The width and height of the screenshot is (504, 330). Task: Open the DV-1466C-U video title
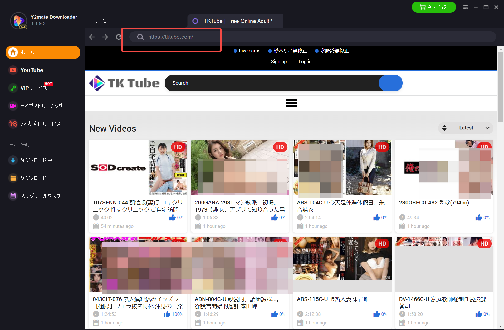443,303
